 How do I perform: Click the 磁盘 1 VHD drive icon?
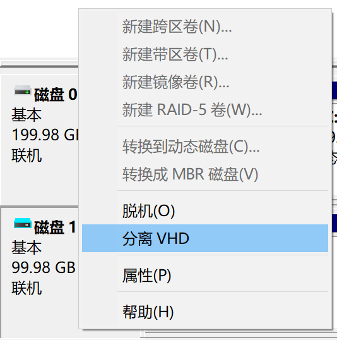23,223
